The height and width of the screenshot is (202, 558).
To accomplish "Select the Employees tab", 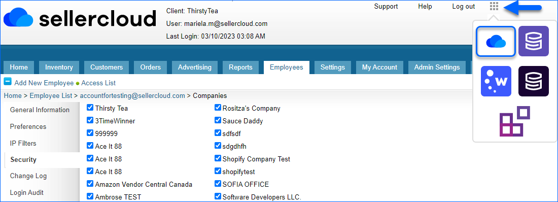I will [x=287, y=68].
